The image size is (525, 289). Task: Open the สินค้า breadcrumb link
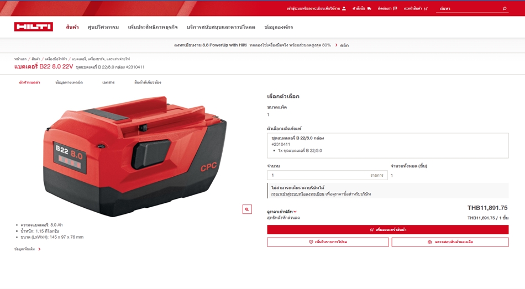(36, 59)
